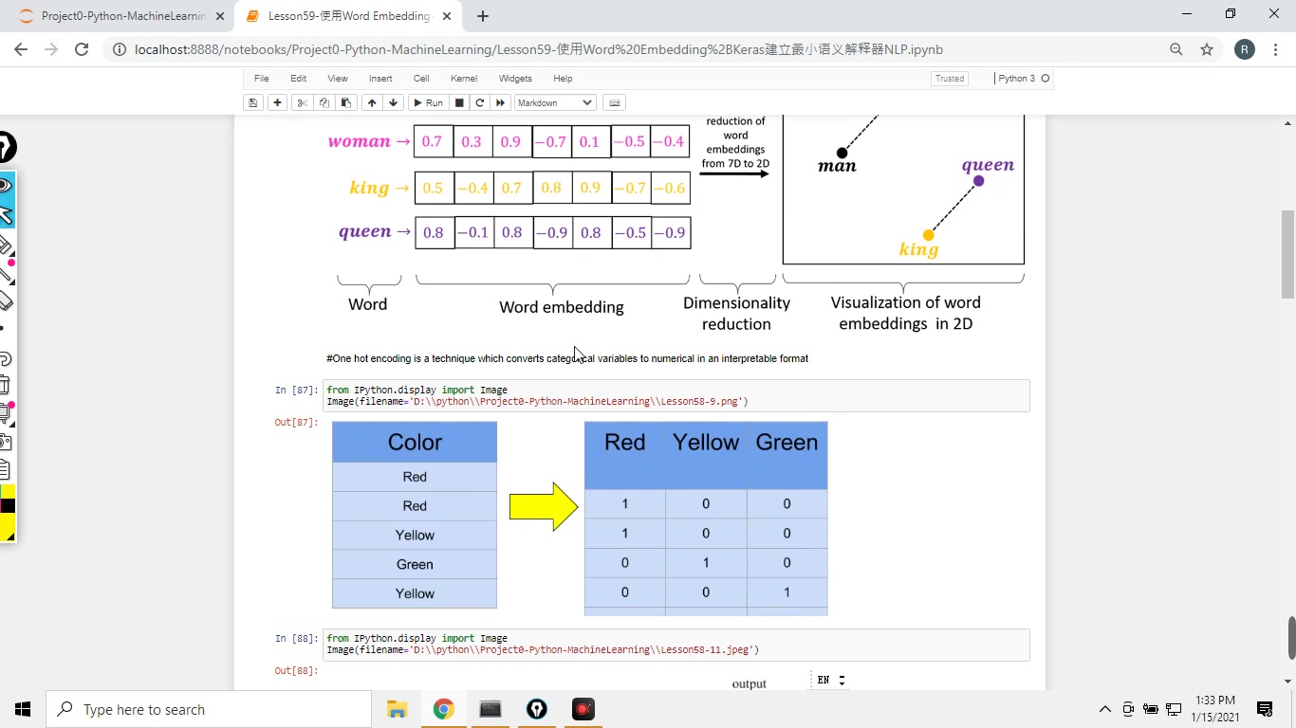The image size is (1296, 728).
Task: Show hidden taskbar icons via chevron
Action: point(1104,708)
